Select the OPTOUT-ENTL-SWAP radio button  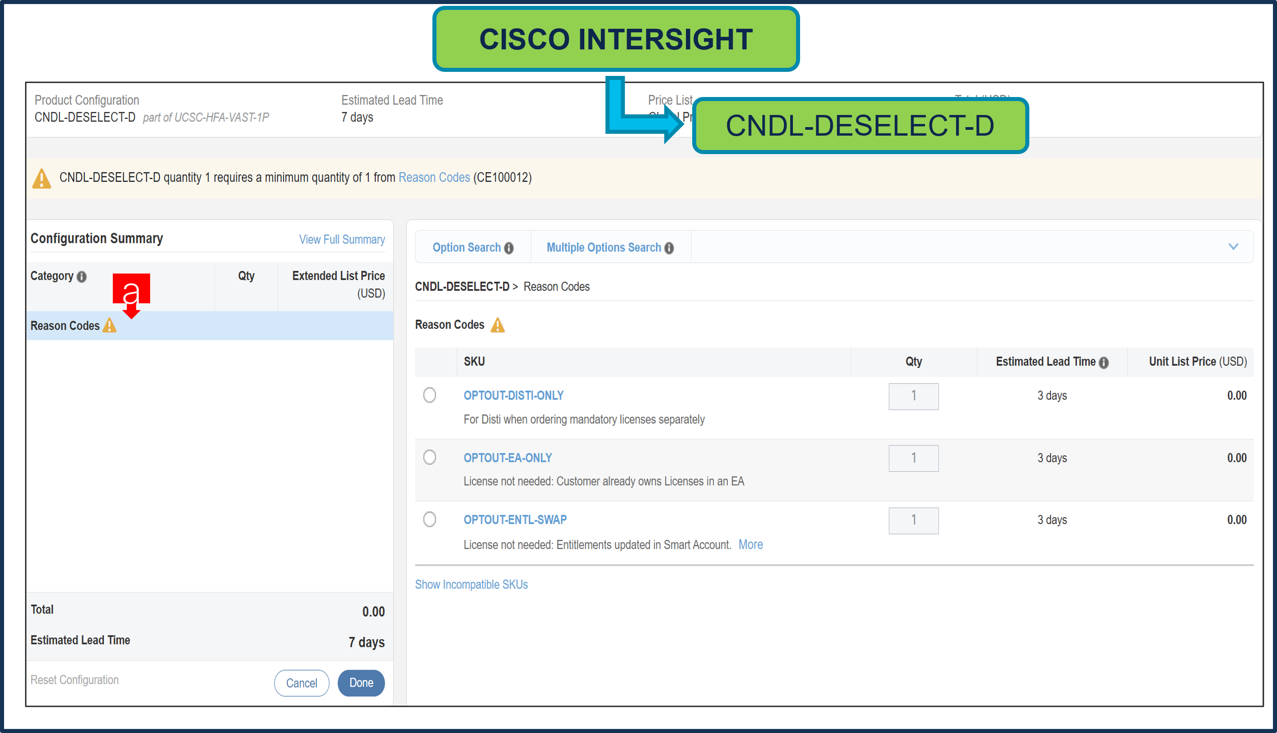tap(429, 519)
